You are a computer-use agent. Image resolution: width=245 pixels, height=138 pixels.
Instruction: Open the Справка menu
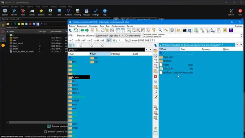tap(238, 26)
